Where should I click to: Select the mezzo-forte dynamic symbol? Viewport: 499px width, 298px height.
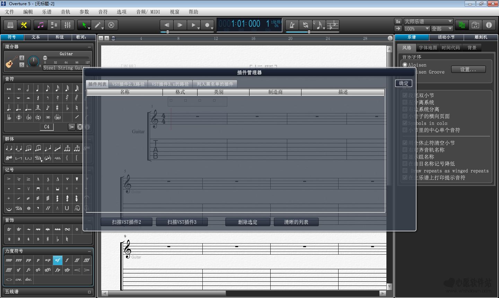58,260
